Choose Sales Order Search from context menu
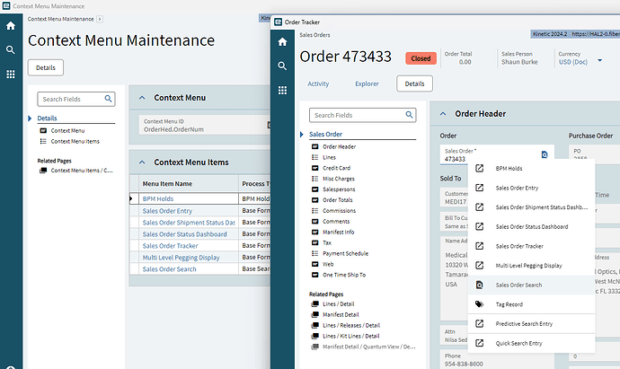The image size is (620, 369). [x=518, y=285]
